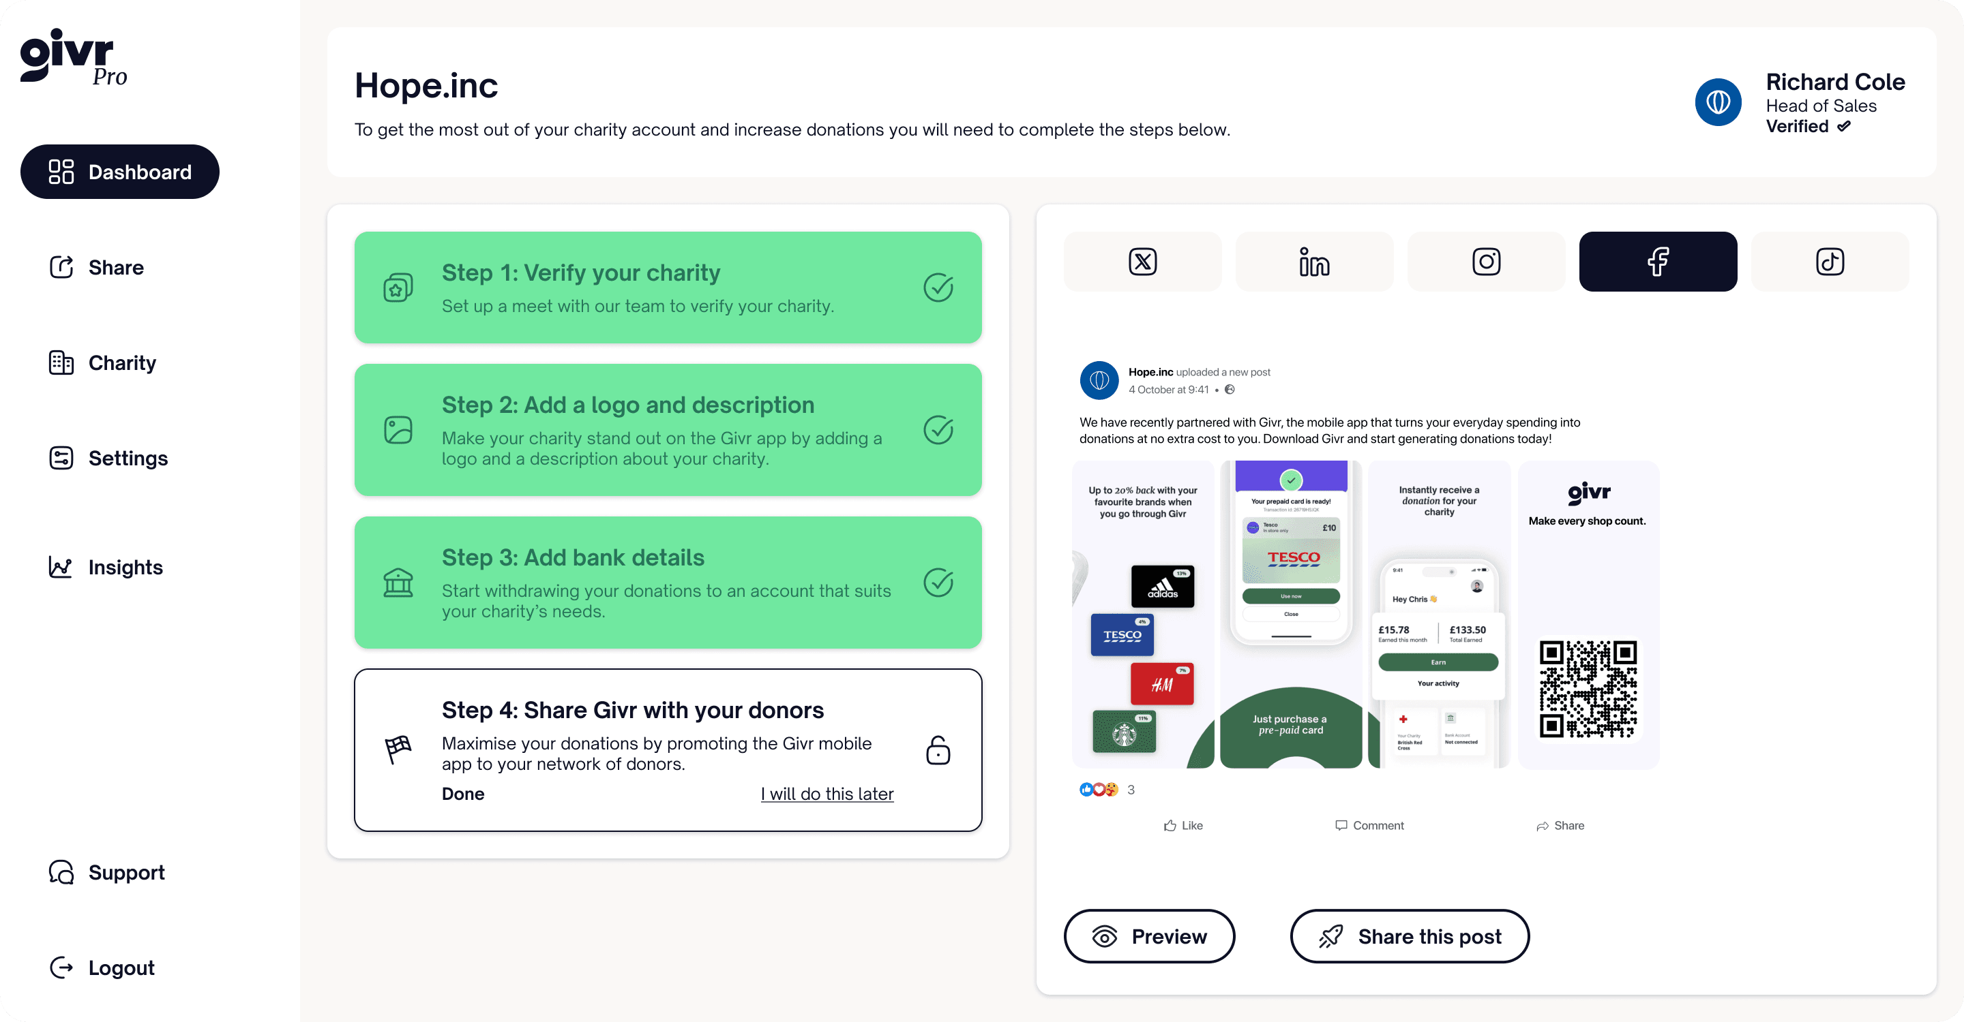The image size is (1964, 1022).
Task: Open the Charity section via its building icon
Action: 61,362
